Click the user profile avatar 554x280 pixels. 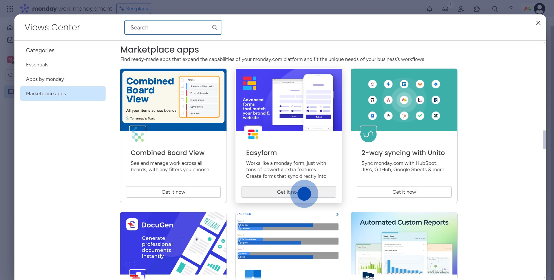(x=539, y=9)
